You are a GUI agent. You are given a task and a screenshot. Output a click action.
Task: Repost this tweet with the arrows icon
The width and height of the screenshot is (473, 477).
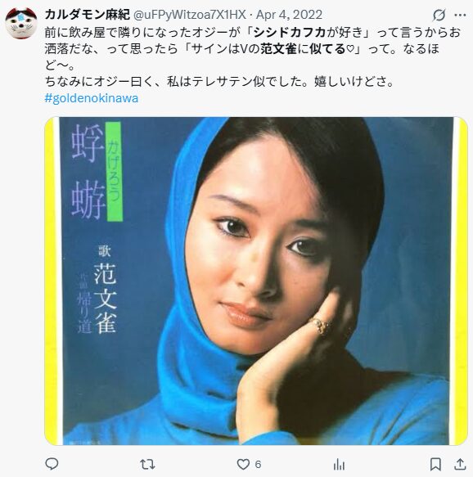[x=147, y=464]
